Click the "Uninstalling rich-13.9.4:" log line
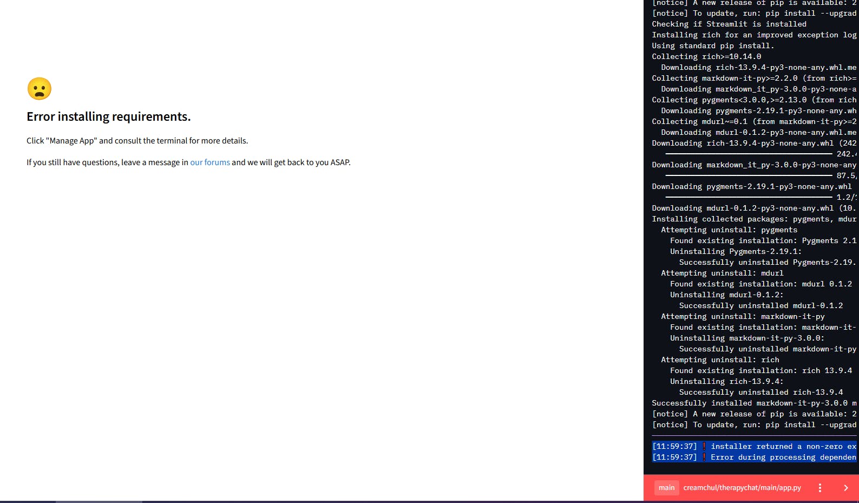 point(727,382)
